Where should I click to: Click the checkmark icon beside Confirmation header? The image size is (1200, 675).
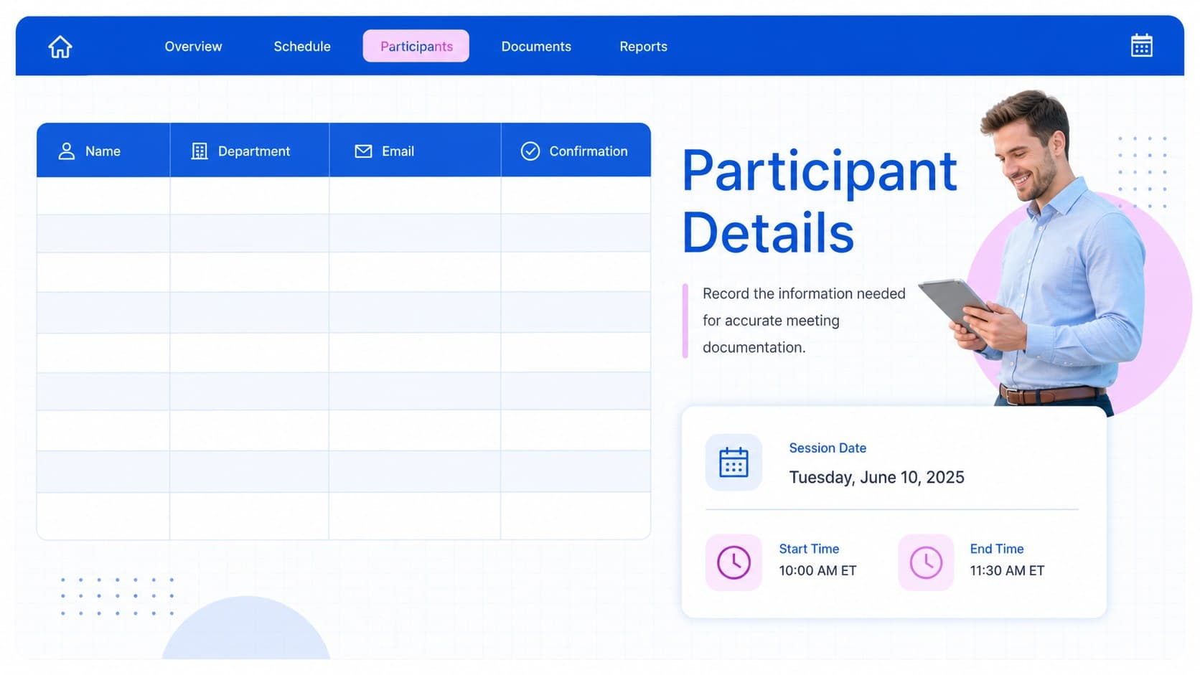click(530, 151)
